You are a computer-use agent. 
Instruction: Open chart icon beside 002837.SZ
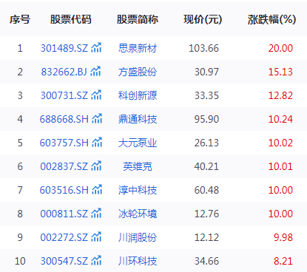[x=96, y=166]
